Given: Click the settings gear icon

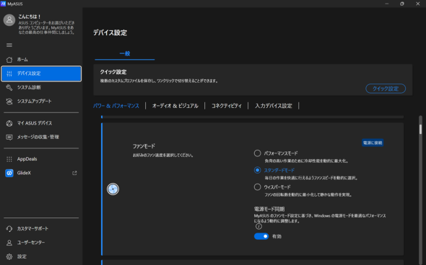Looking at the screenshot, I should tap(9, 256).
